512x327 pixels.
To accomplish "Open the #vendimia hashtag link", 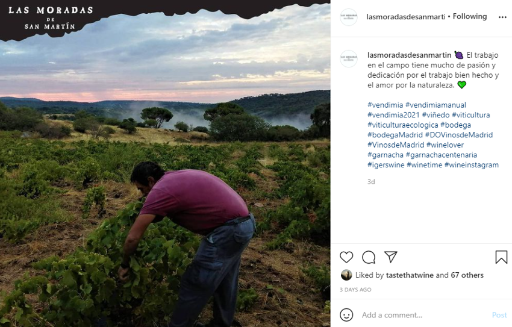I will (x=385, y=105).
